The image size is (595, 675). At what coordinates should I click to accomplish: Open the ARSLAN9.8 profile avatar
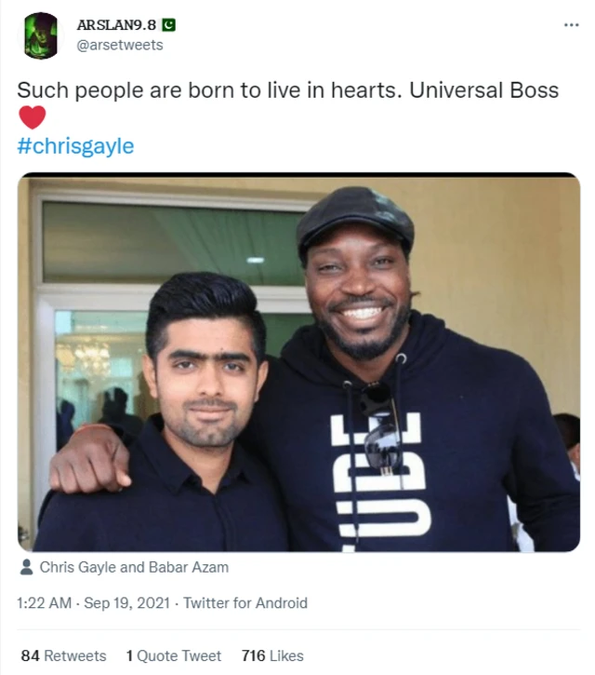coord(40,36)
